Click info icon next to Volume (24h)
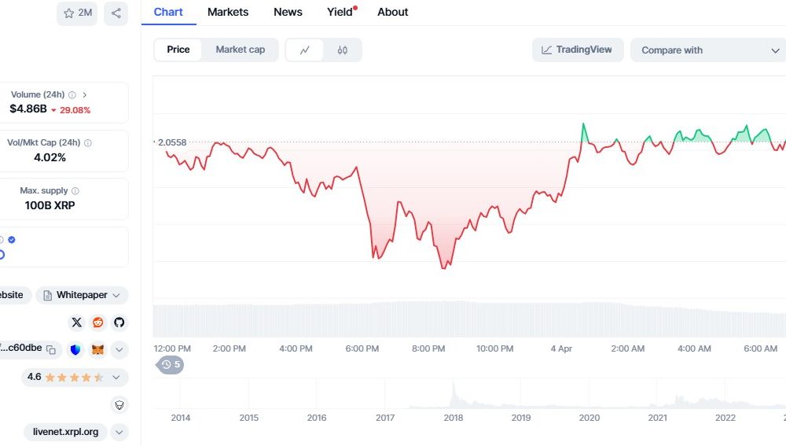 click(72, 95)
